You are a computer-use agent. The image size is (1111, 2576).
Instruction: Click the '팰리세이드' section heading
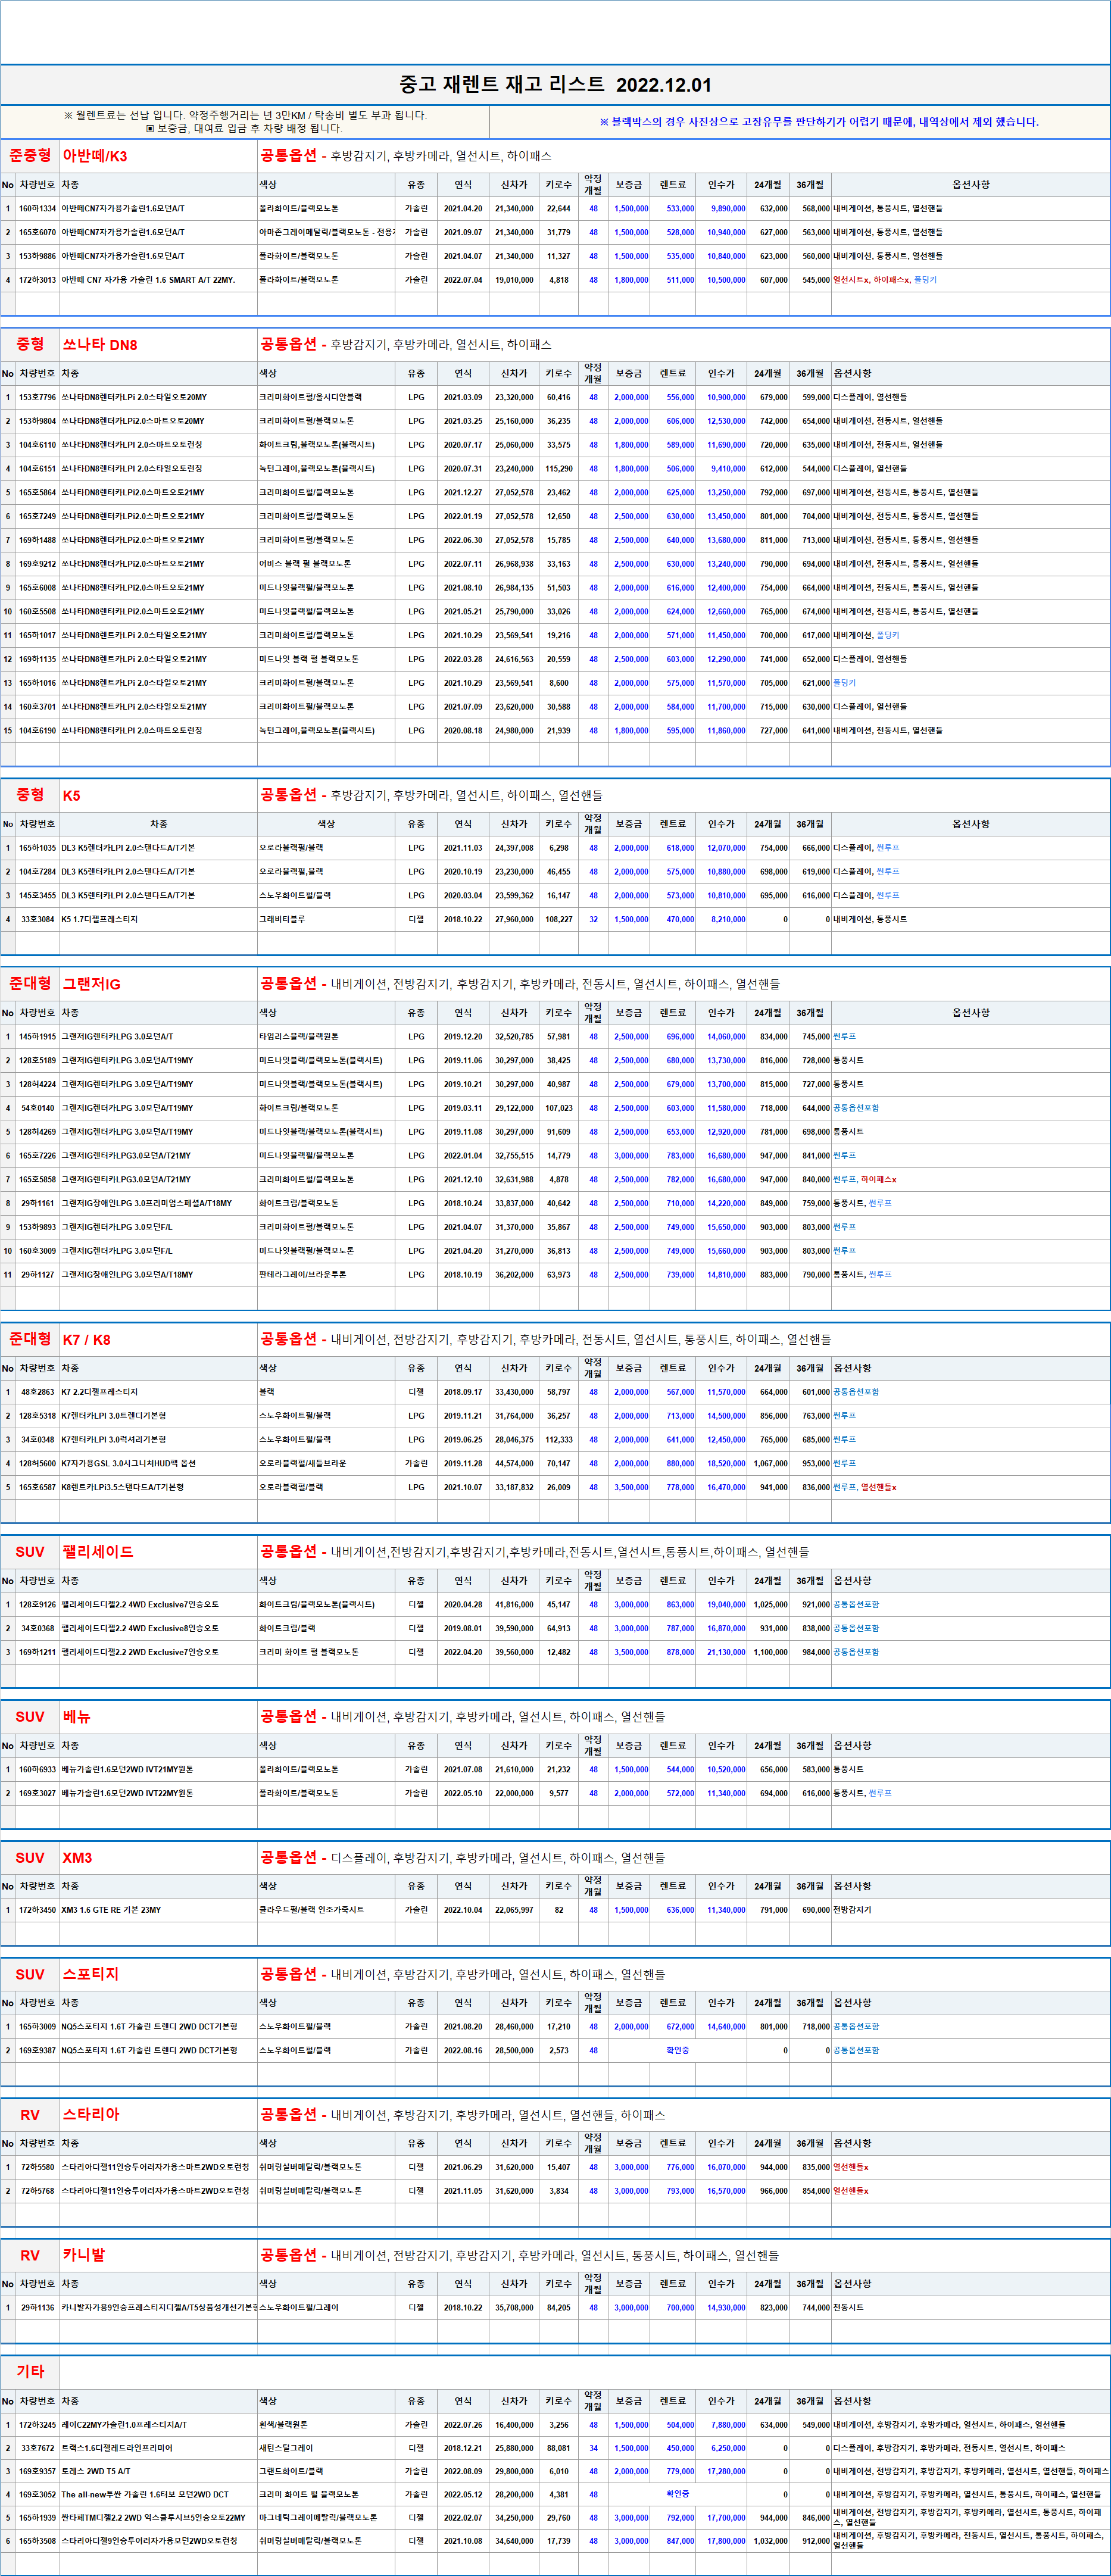point(98,1552)
